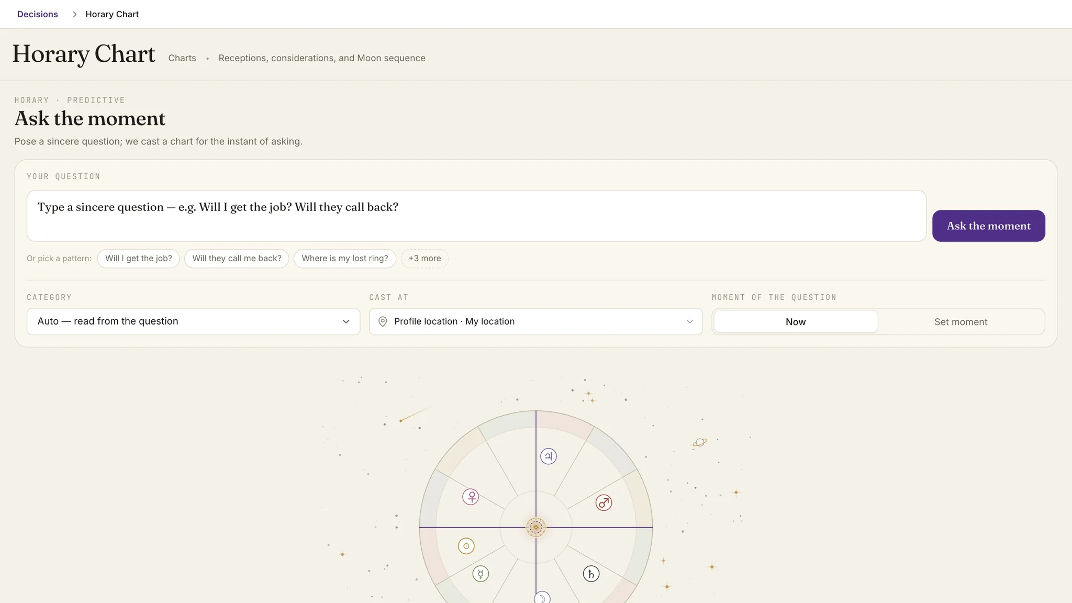Show +3 more question patterns
This screenshot has width=1072, height=603.
tap(425, 259)
